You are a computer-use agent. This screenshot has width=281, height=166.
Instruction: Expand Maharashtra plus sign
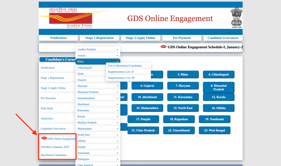(x=117, y=129)
